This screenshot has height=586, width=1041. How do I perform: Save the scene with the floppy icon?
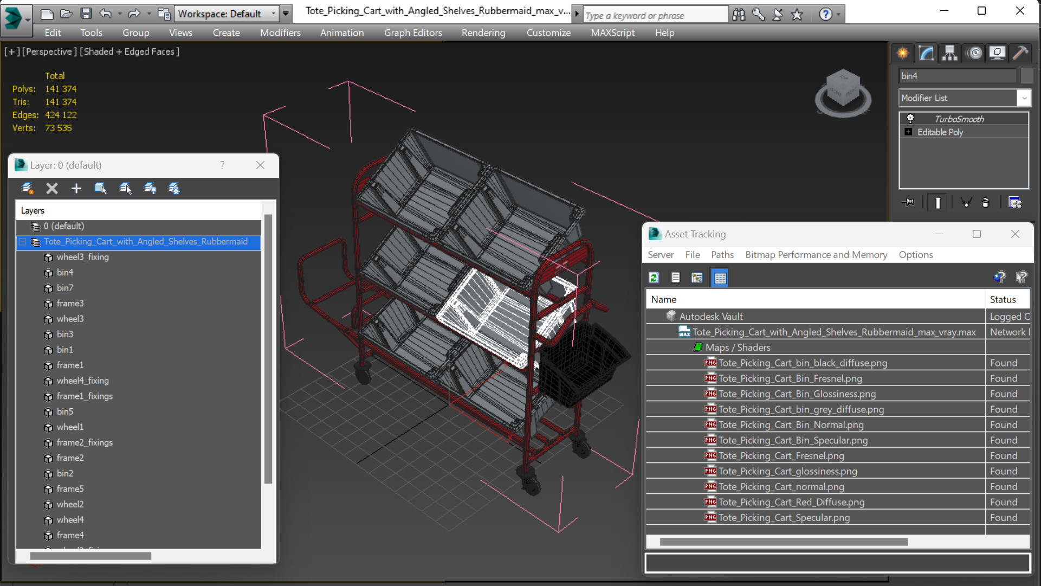coord(86,14)
